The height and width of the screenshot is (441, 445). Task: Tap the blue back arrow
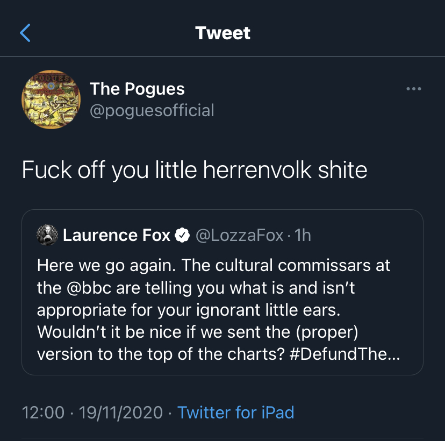coord(25,33)
